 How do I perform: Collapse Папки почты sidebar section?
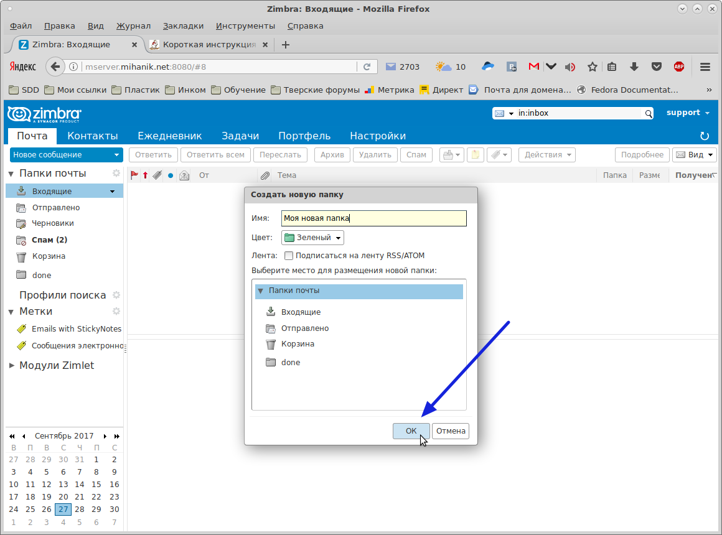(11, 174)
